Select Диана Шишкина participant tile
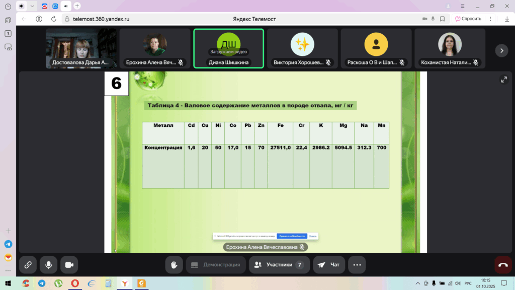Image resolution: width=515 pixels, height=290 pixels. pos(228,48)
